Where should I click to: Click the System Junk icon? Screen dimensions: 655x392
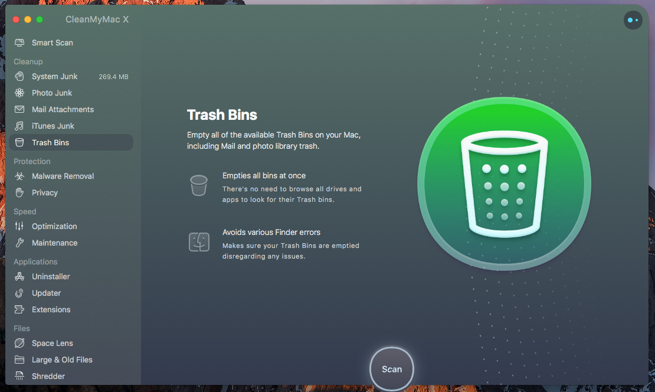coord(19,77)
